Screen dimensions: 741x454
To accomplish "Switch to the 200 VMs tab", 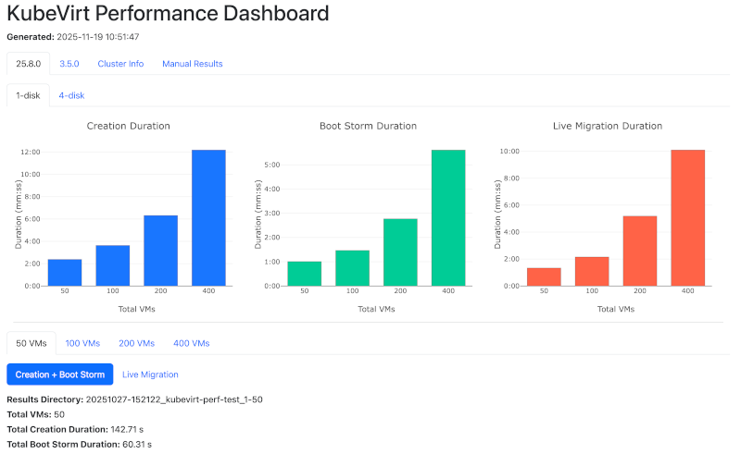I will [x=137, y=343].
